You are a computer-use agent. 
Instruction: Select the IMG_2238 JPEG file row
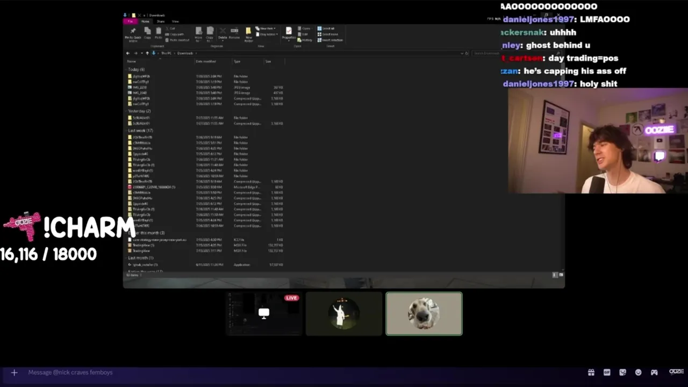(205, 87)
